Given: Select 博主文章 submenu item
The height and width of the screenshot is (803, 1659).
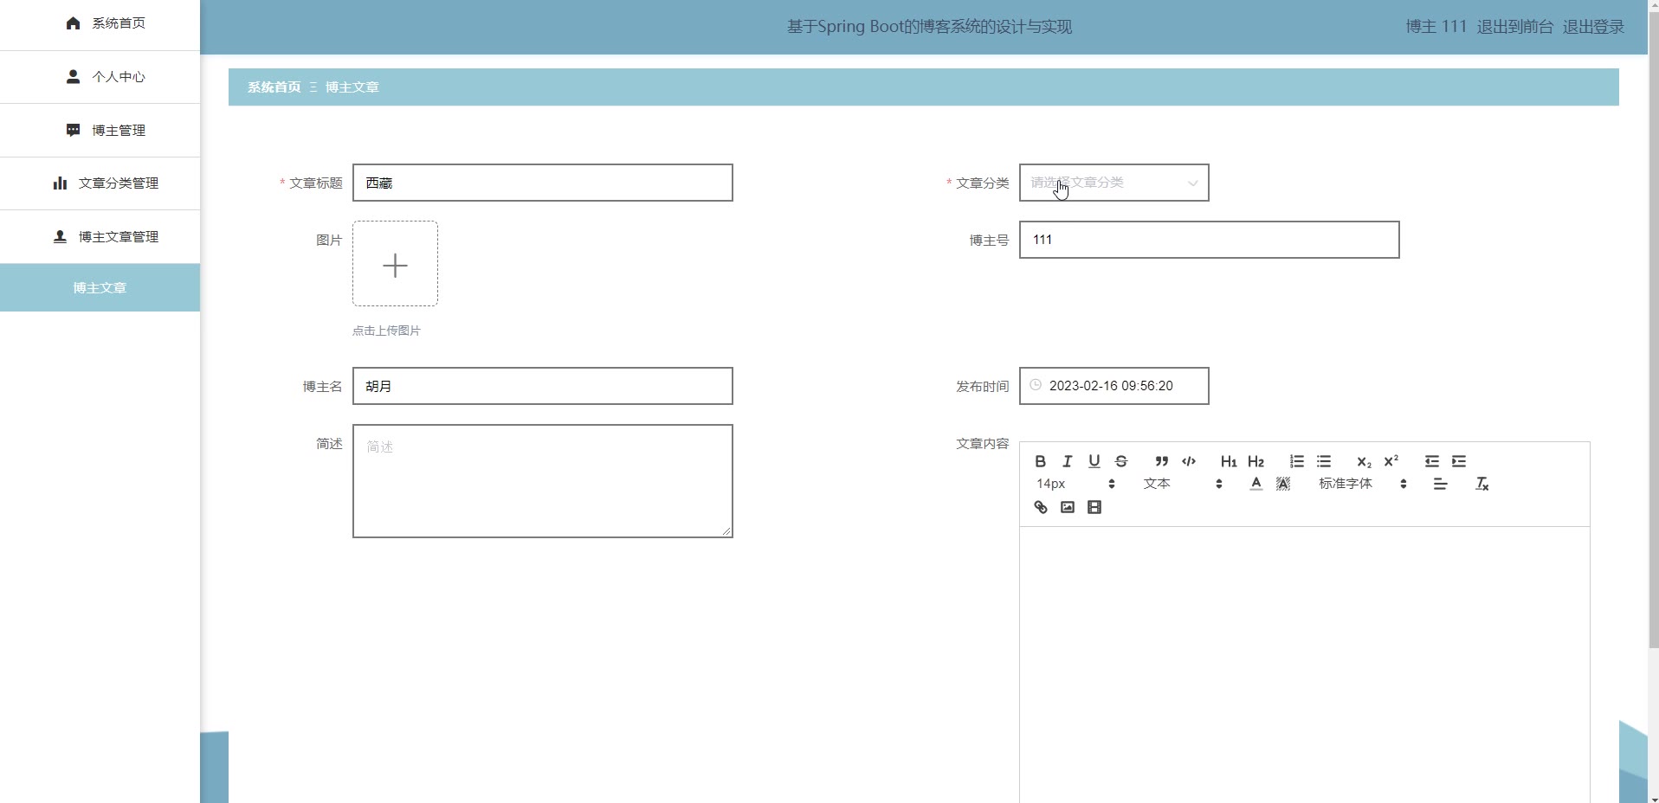Looking at the screenshot, I should point(100,288).
